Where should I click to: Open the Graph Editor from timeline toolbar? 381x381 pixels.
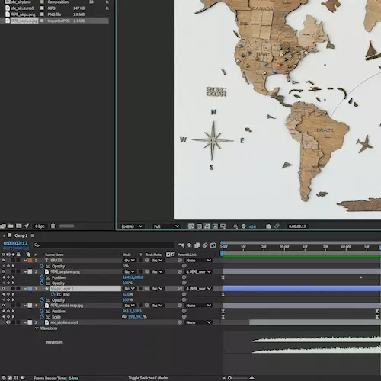coord(213,245)
